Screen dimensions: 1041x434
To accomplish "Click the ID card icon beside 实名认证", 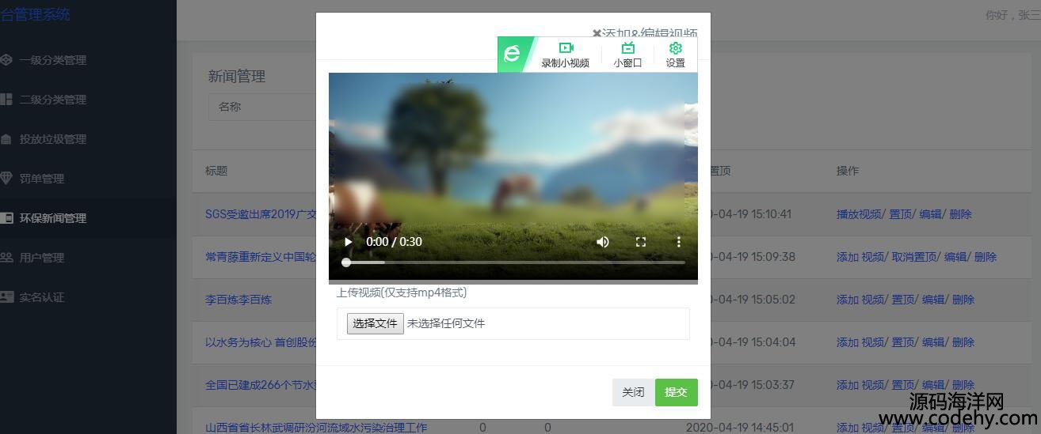I will click(6, 297).
